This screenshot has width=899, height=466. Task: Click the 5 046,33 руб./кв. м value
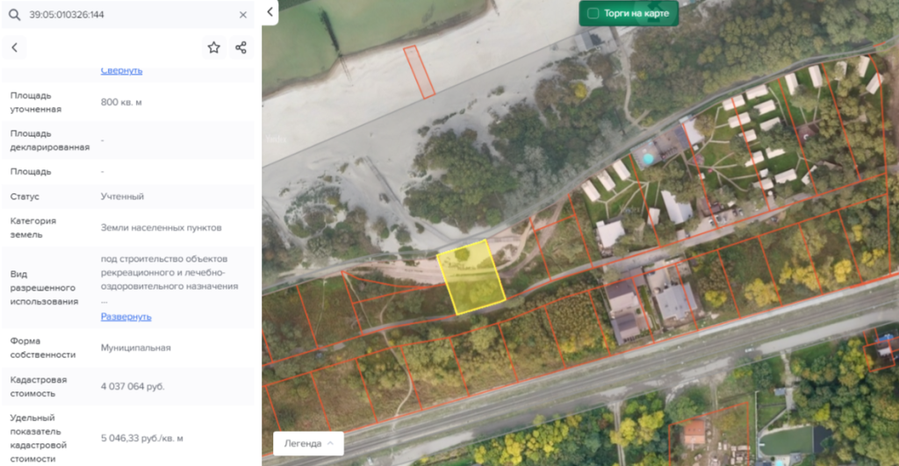click(141, 438)
